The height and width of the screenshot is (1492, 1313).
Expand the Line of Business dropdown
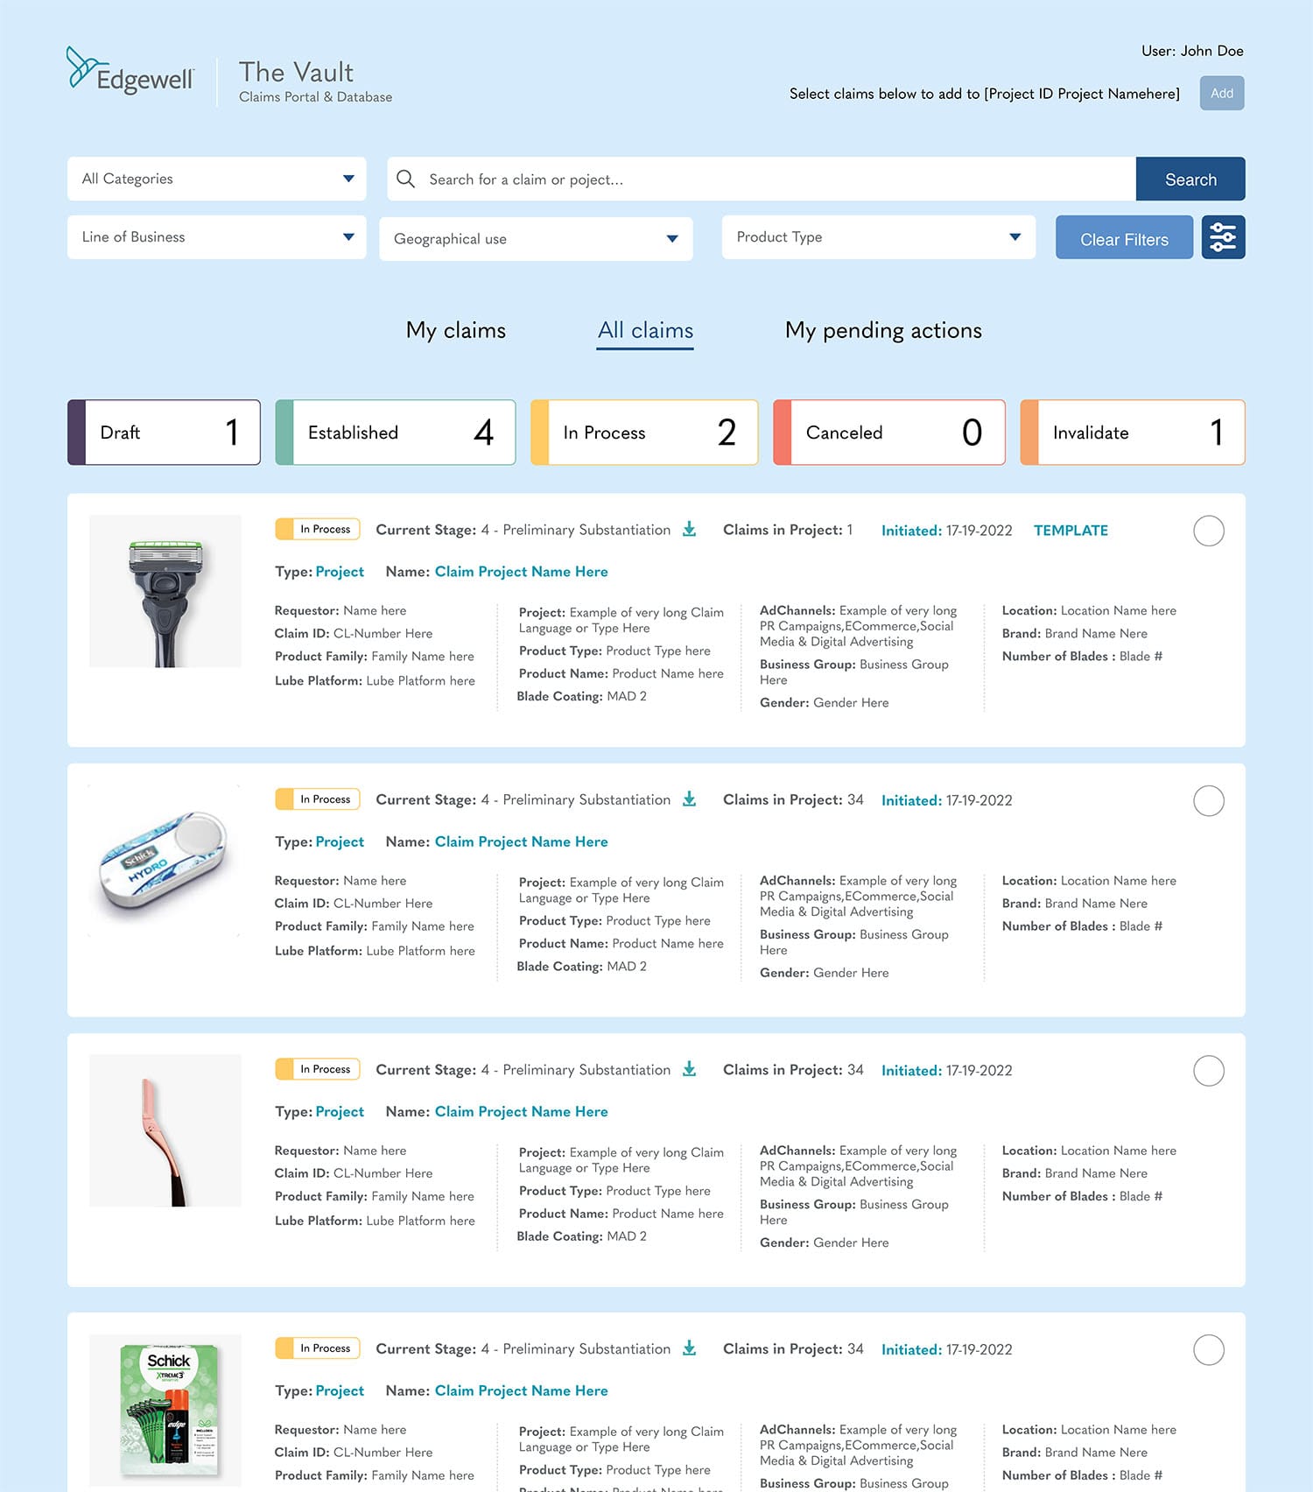216,237
